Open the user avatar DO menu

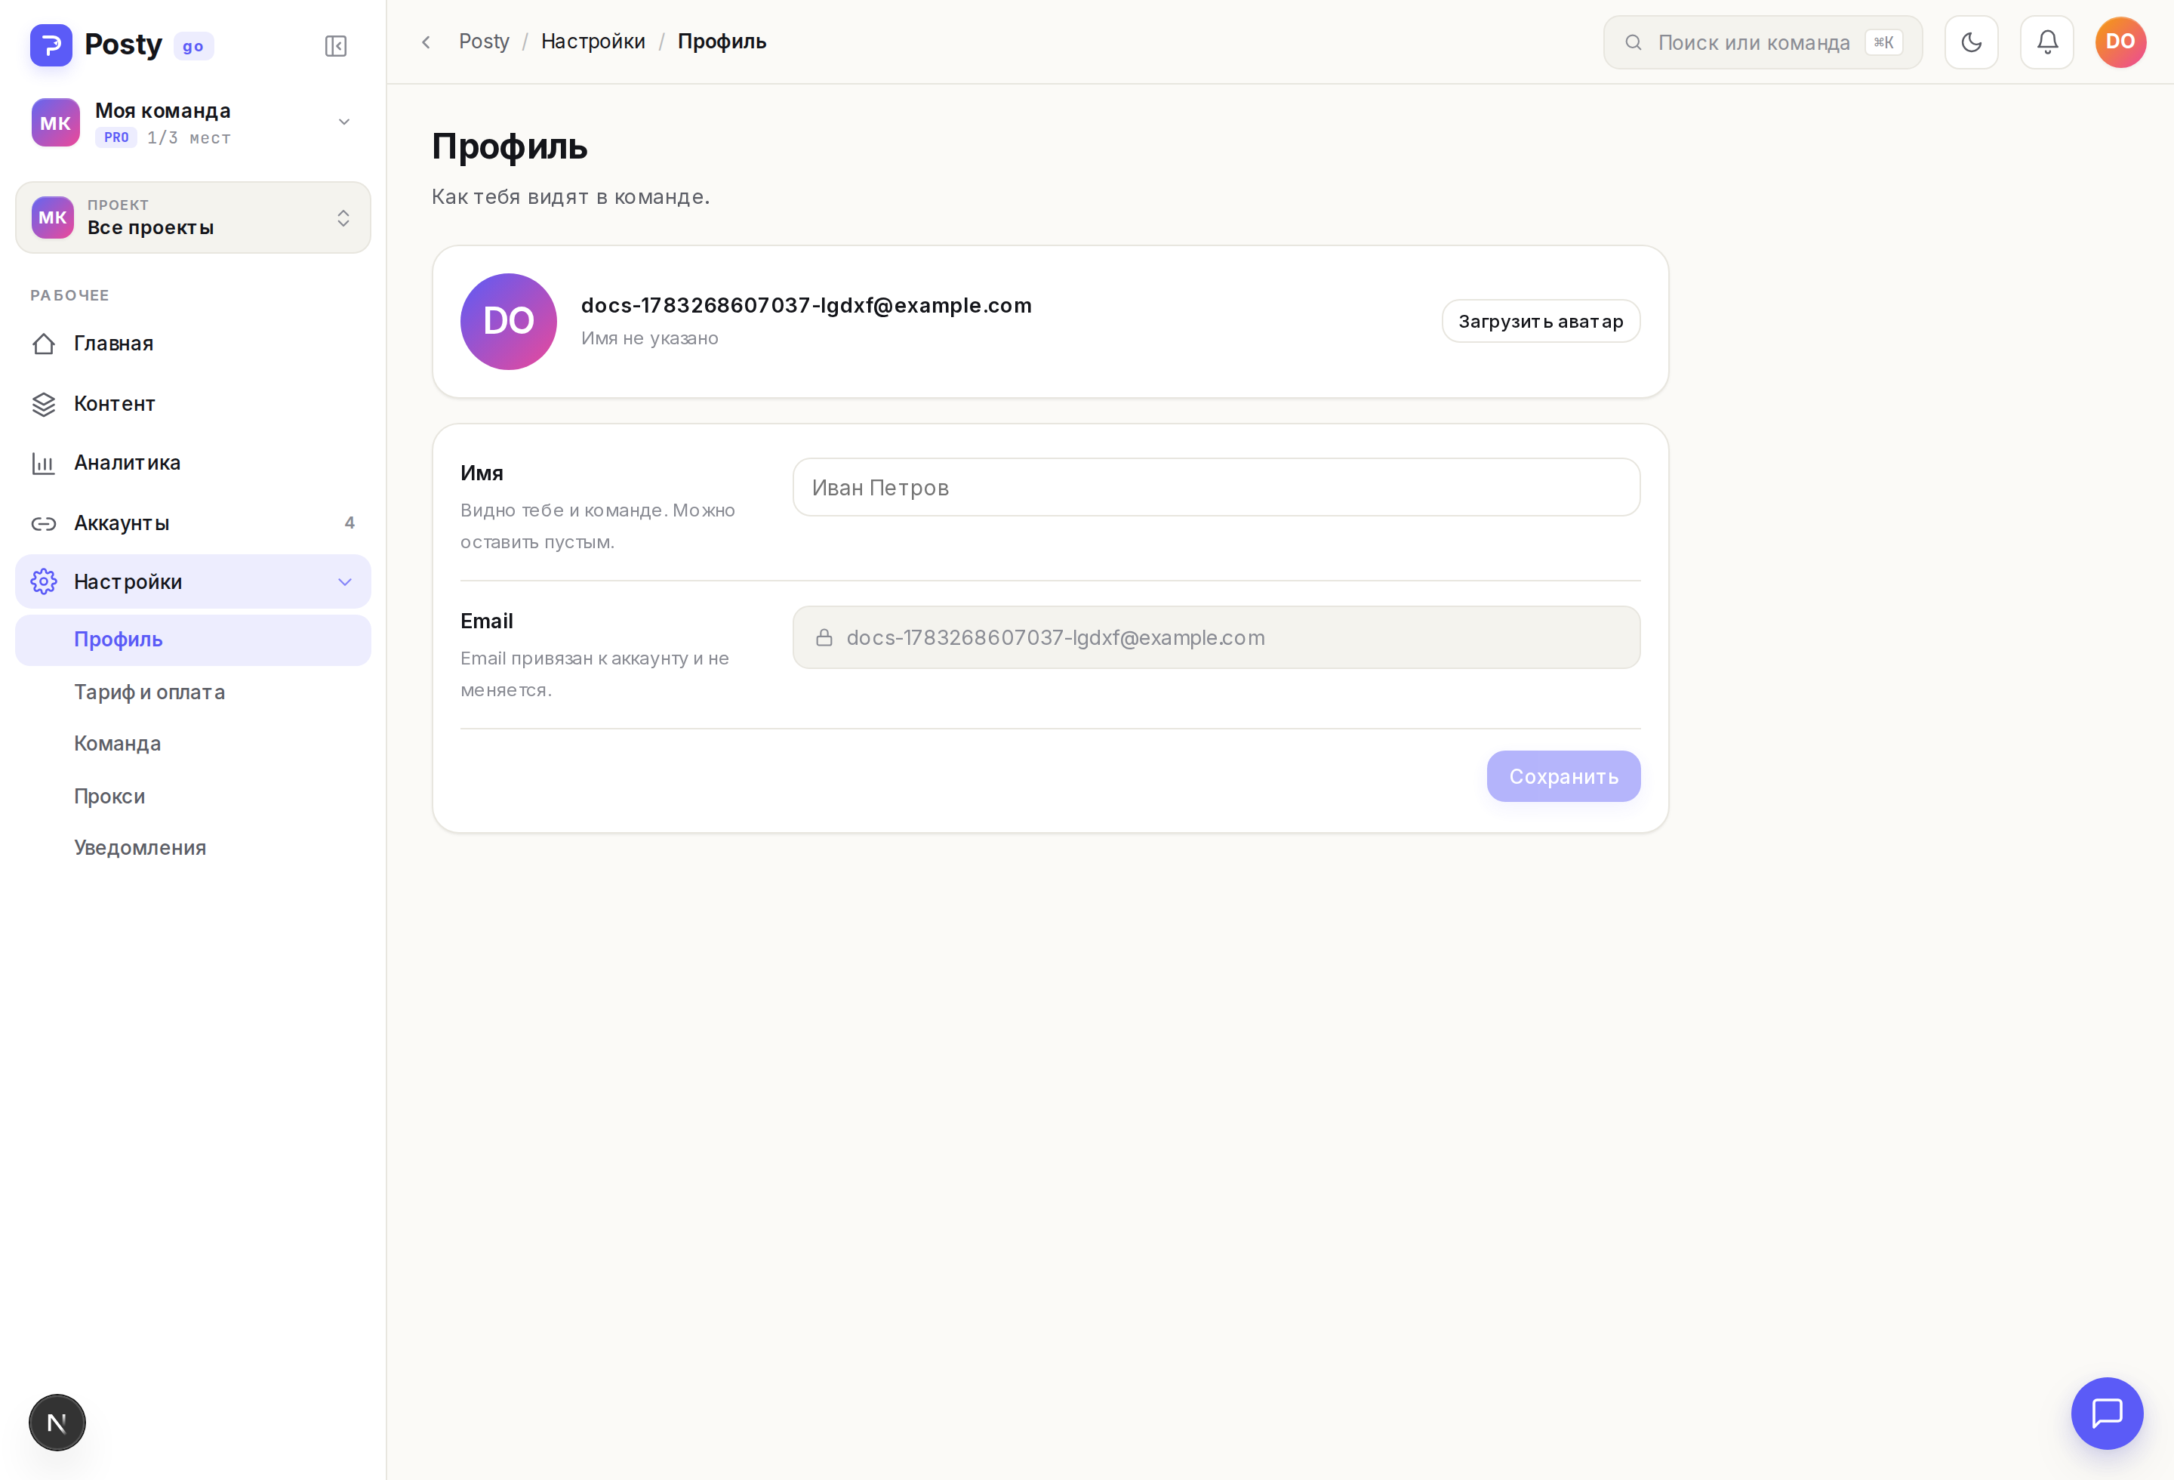pos(2120,42)
